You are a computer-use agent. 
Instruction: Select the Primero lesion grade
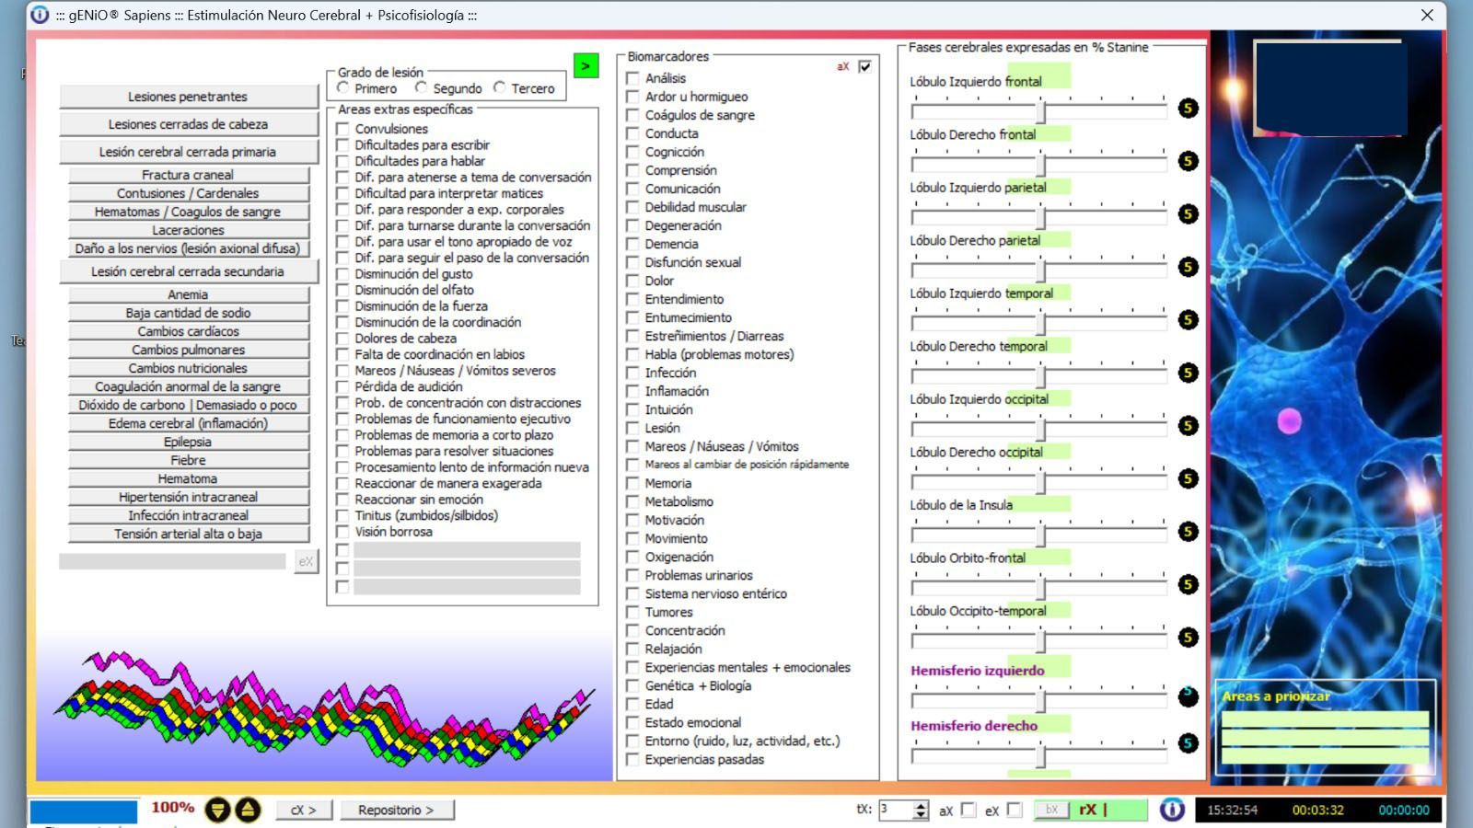tap(343, 87)
